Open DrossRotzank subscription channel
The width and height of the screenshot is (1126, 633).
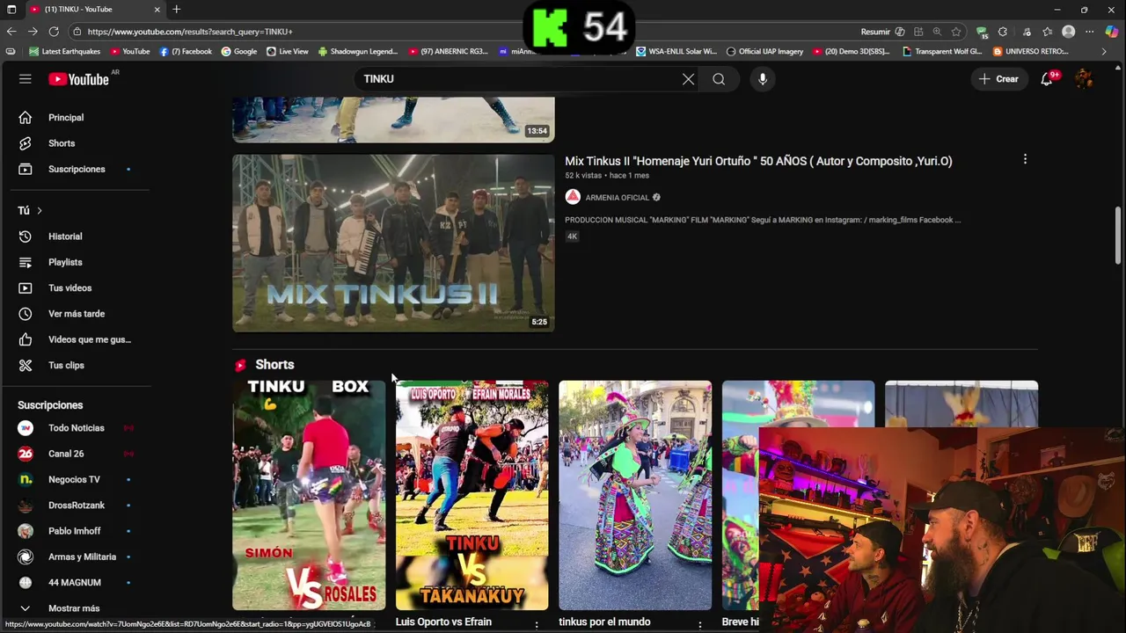[x=75, y=506]
